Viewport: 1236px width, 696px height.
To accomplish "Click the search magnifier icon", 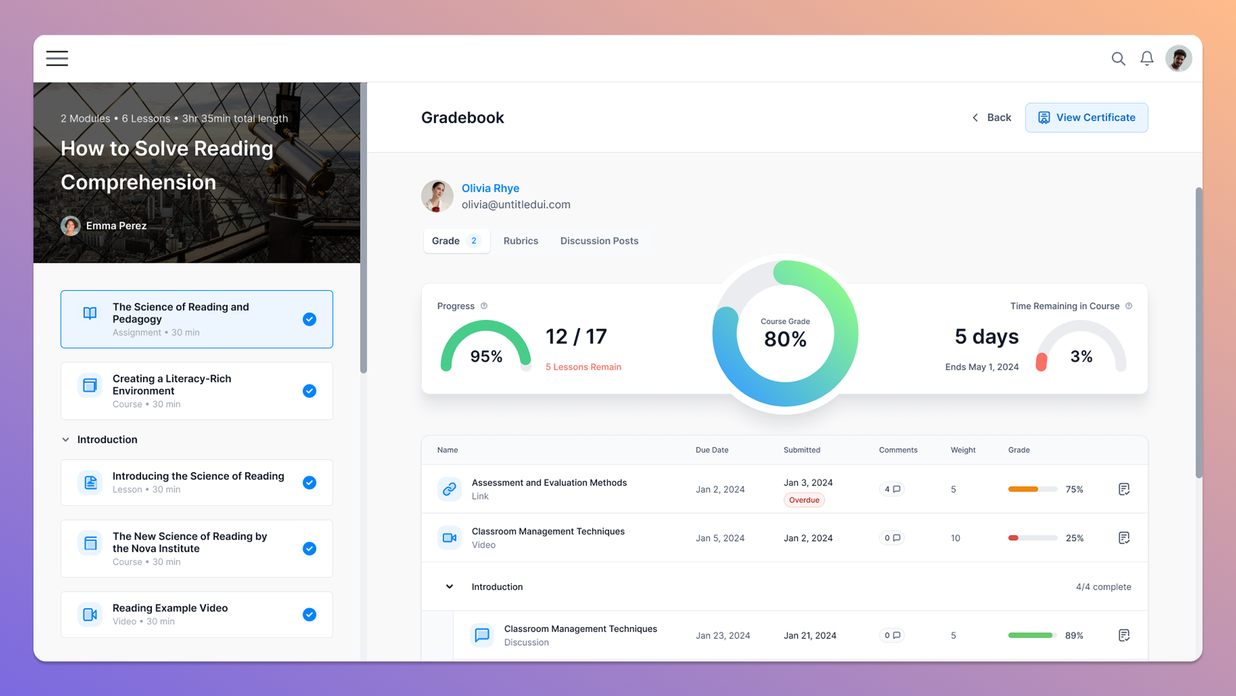I will pos(1118,59).
